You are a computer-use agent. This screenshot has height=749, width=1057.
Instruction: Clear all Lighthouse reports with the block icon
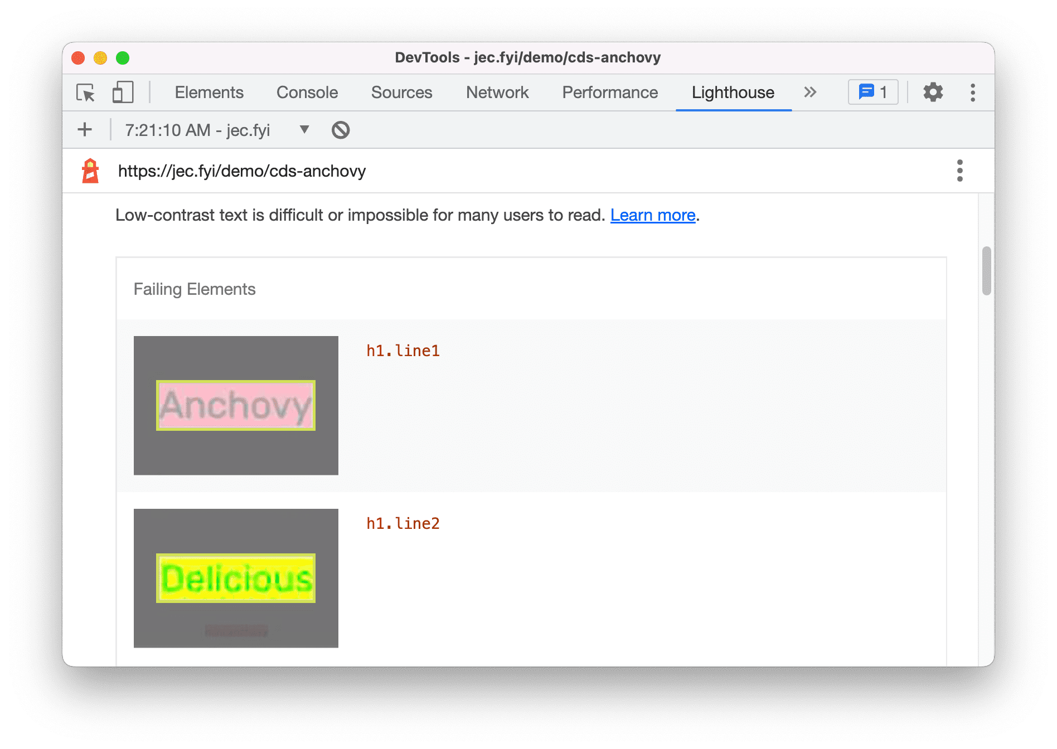coord(340,129)
